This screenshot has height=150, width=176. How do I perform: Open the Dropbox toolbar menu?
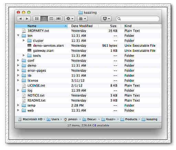(x=106, y=19)
